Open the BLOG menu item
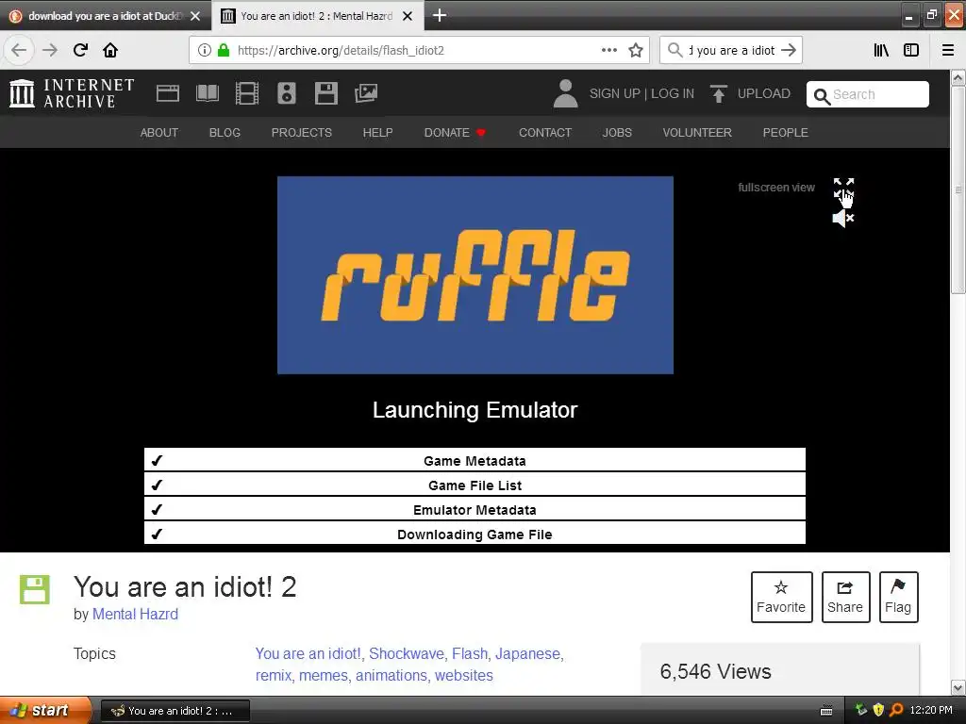 coord(225,132)
